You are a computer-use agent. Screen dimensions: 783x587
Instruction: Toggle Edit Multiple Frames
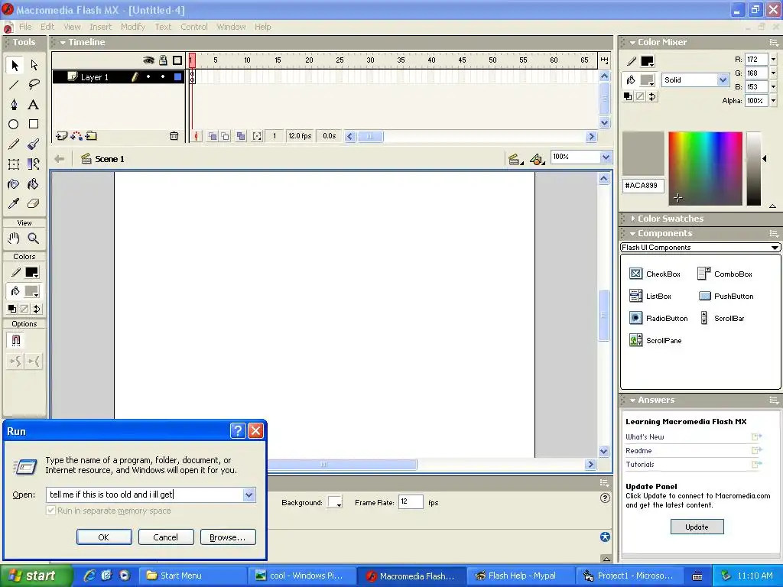coord(241,136)
